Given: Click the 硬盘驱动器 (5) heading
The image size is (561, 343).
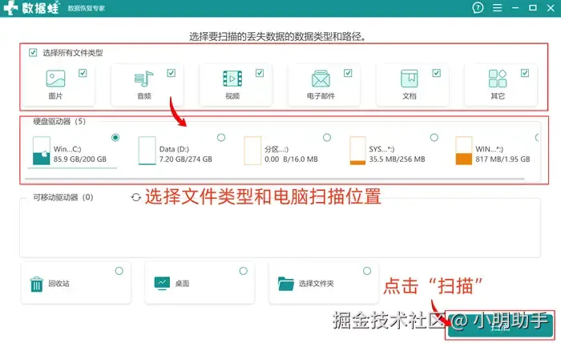Looking at the screenshot, I should click(x=59, y=121).
